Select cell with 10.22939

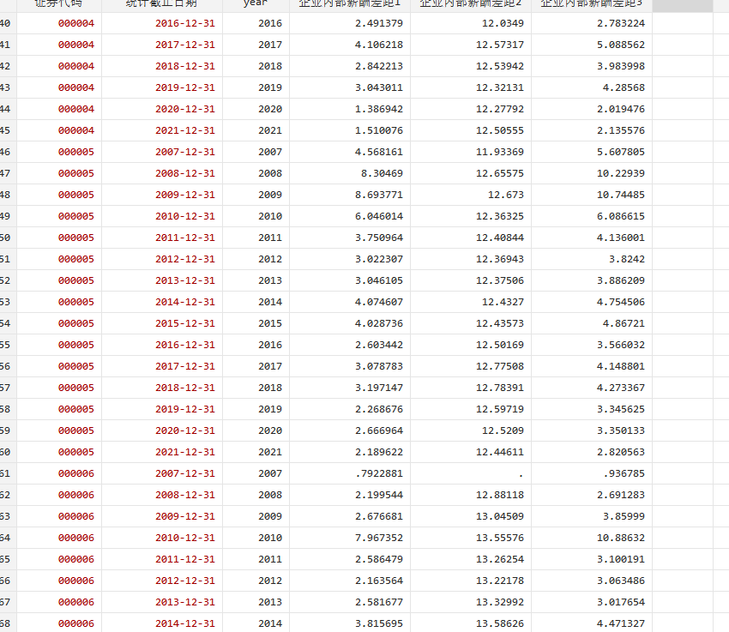point(592,173)
